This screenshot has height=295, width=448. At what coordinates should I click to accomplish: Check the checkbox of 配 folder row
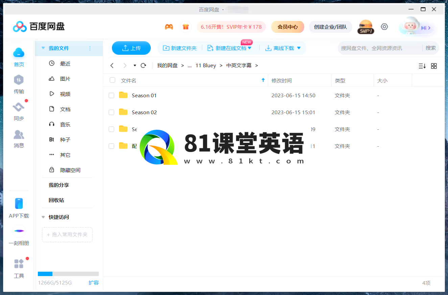111,146
